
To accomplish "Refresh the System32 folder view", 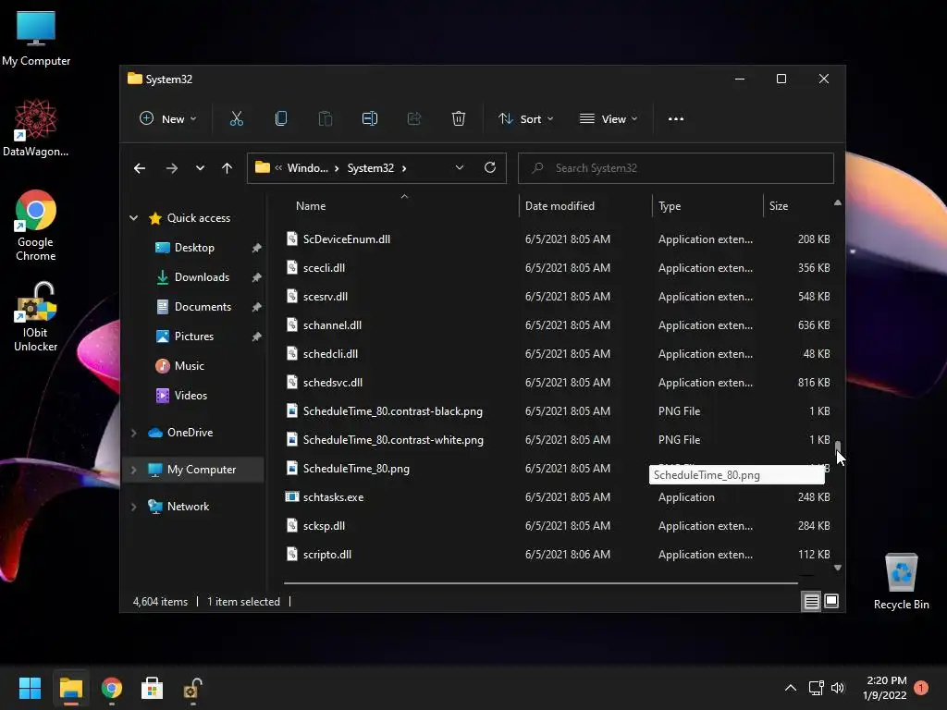I will pos(490,168).
